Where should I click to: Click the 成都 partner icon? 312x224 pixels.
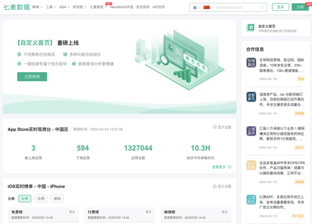pyautogui.click(x=251, y=97)
